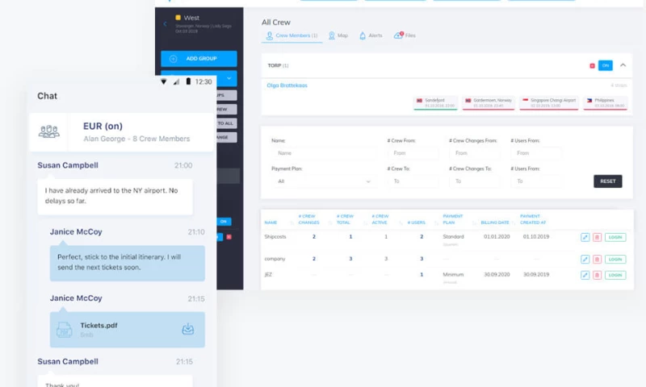Open the Payment Plan All dropdown

coord(324,181)
